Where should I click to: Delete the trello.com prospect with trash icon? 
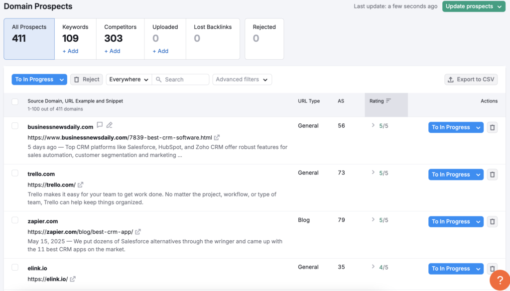[x=492, y=175]
